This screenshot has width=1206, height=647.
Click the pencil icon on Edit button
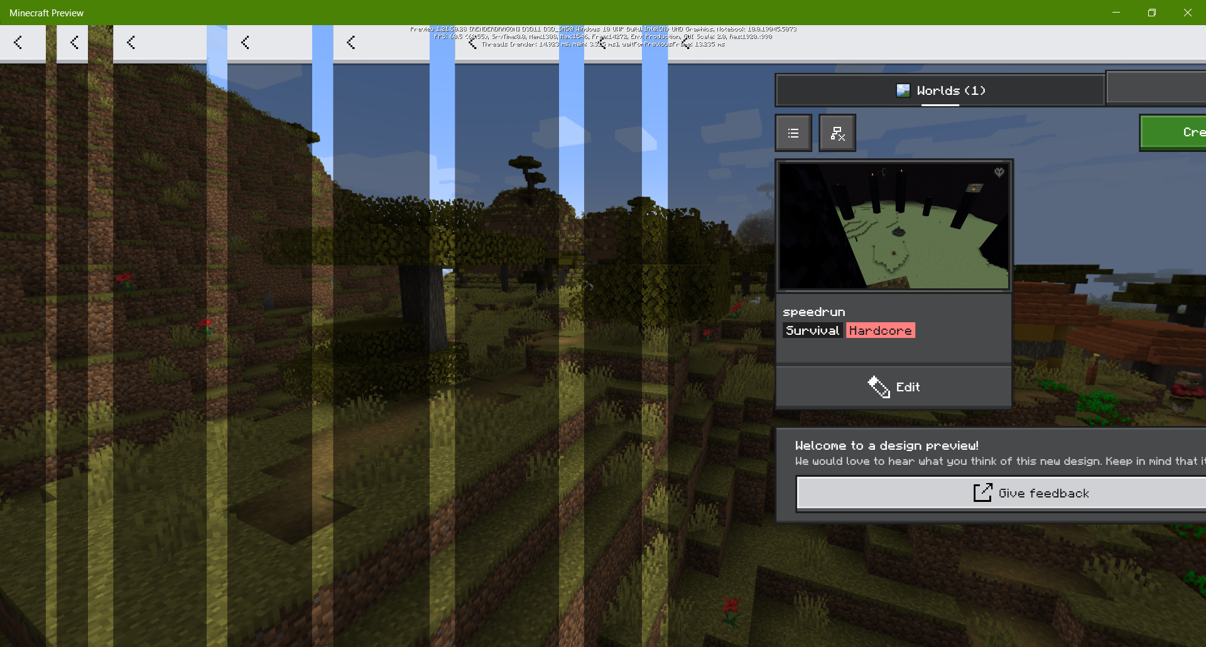pyautogui.click(x=879, y=387)
